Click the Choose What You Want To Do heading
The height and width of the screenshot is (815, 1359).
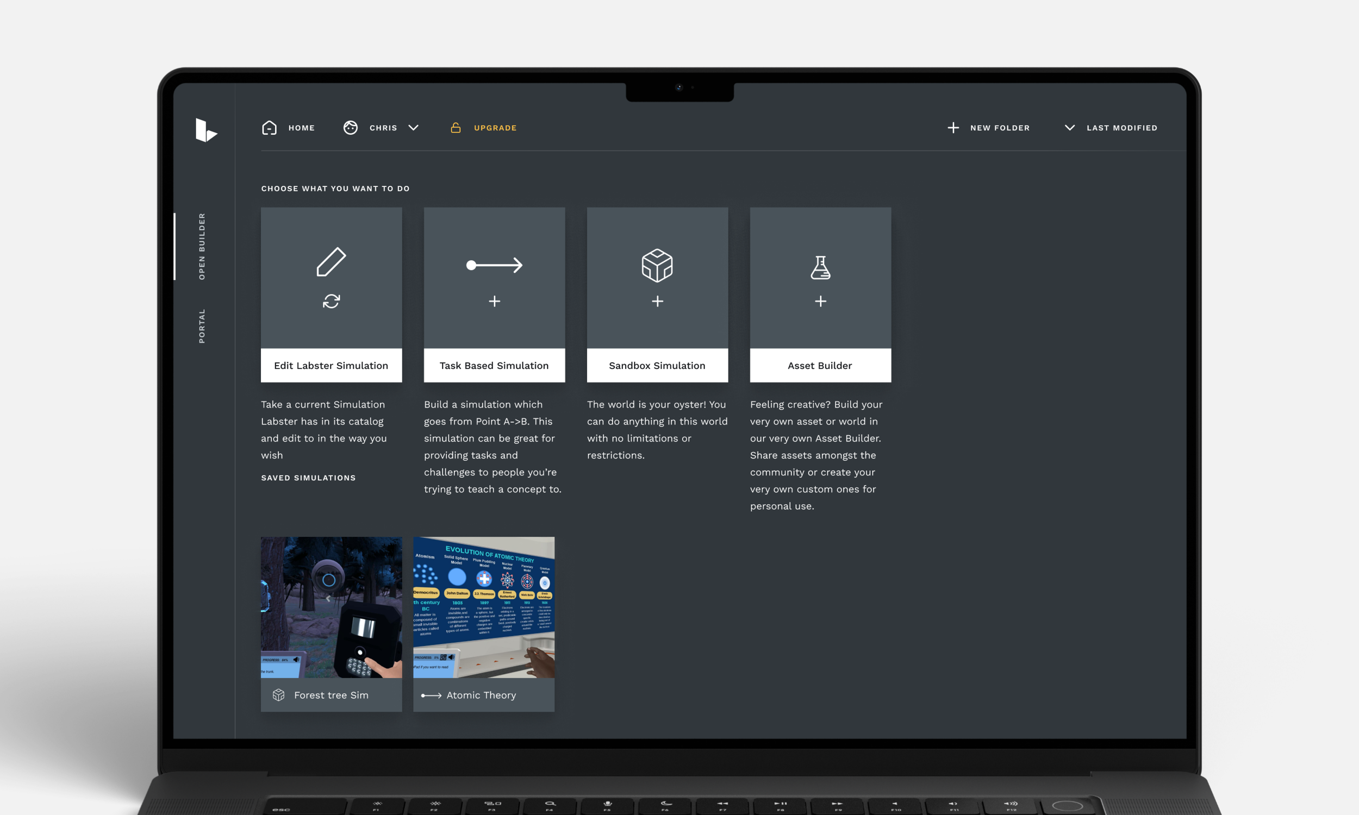pos(335,189)
